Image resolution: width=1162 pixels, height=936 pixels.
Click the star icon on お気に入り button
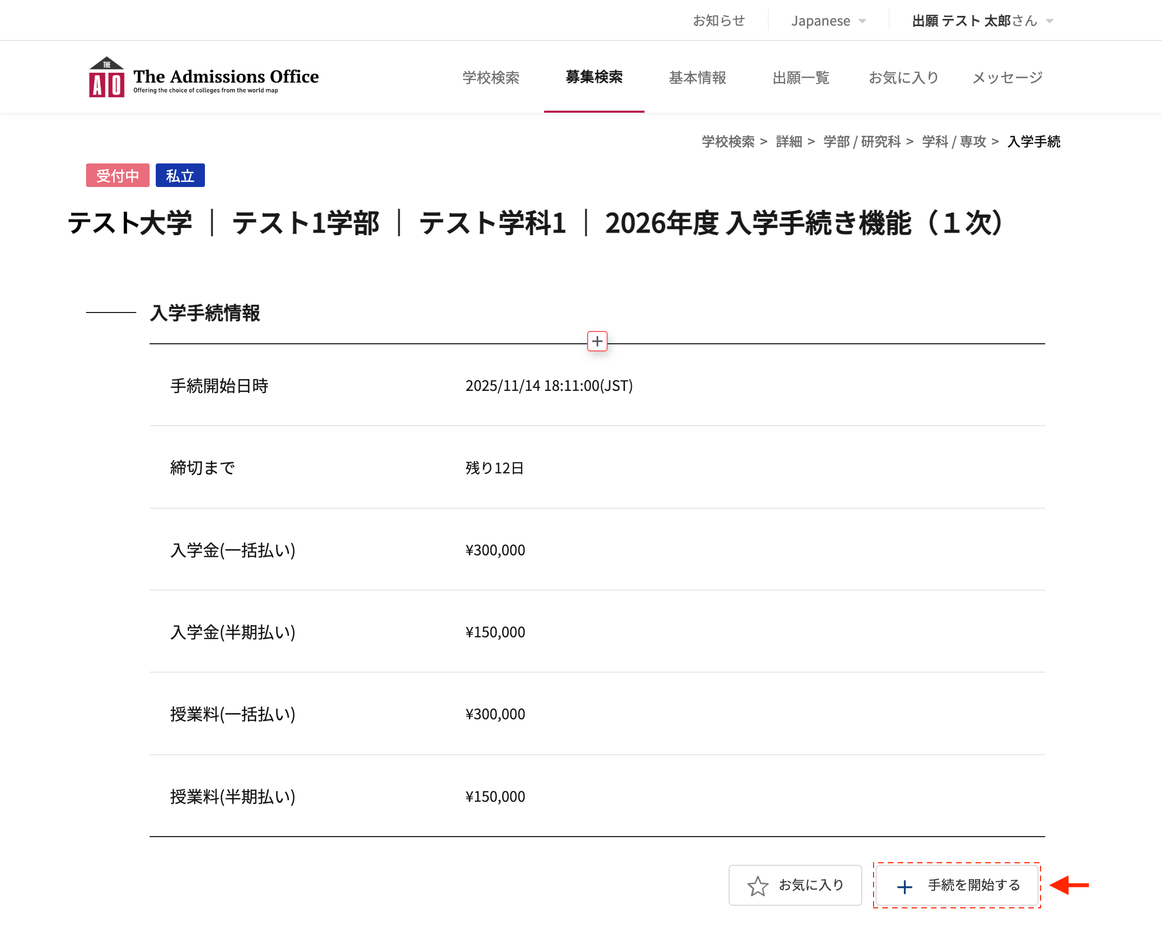click(x=757, y=886)
